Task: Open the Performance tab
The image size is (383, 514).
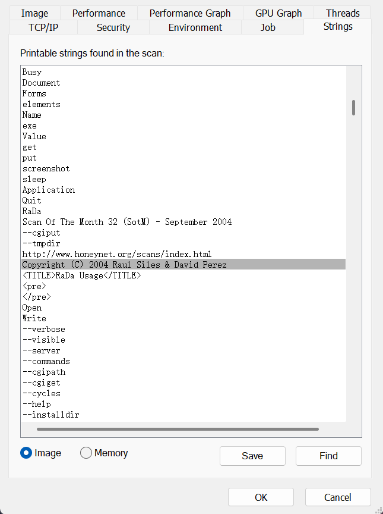Action: (99, 13)
